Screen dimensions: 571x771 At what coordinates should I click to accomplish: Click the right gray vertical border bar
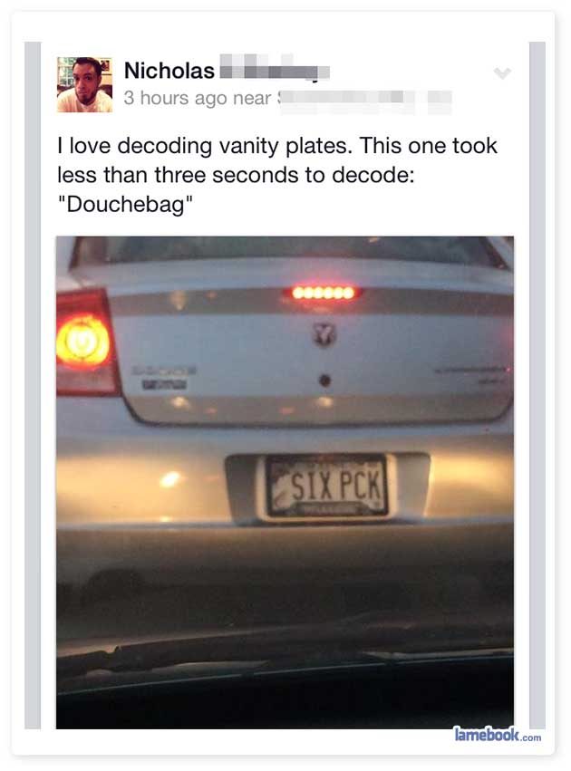coord(537,386)
